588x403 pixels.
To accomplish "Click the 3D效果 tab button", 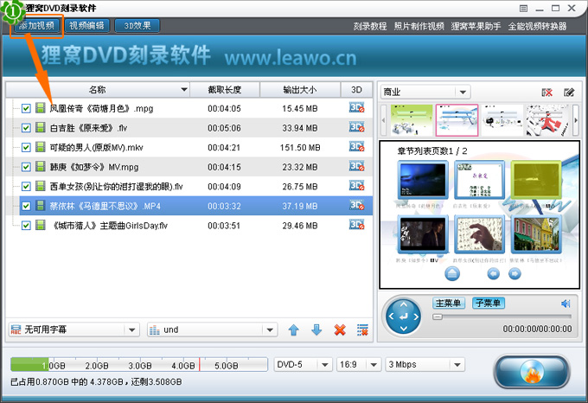I will 137,26.
